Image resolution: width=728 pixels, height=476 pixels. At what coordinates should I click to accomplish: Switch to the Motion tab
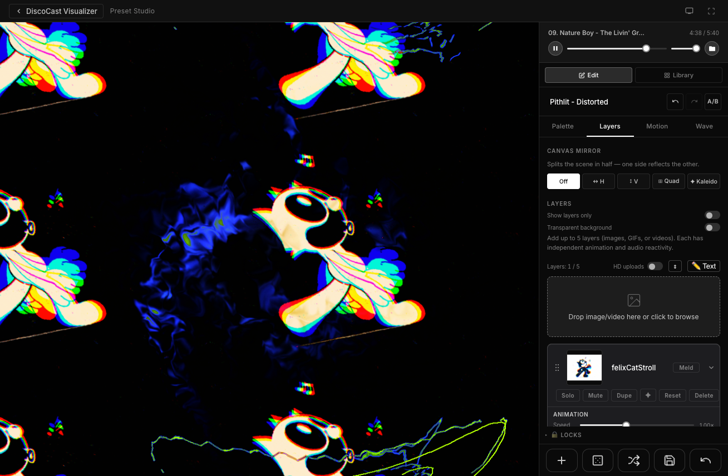[x=657, y=126]
